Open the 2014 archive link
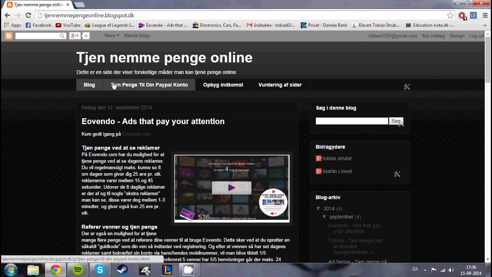Image resolution: width=492 pixels, height=277 pixels. coord(329,209)
